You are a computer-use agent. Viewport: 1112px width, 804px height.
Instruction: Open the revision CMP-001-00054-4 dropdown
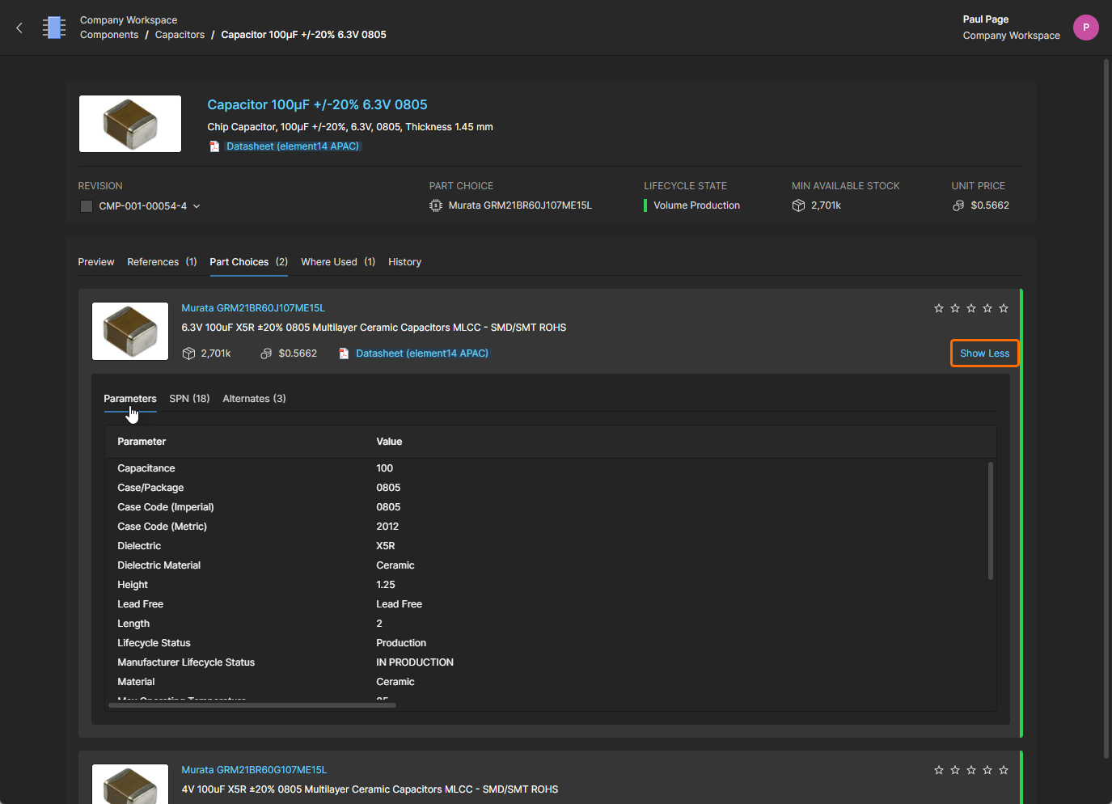(x=197, y=206)
